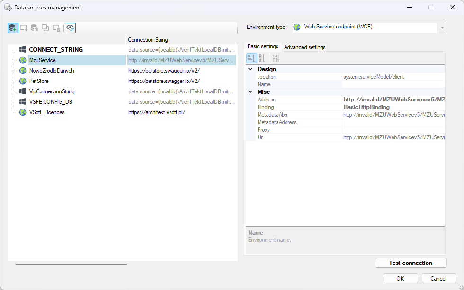This screenshot has height=290, width=464.
Task: Click the empty MetadataAddress value field
Action: [x=393, y=122]
